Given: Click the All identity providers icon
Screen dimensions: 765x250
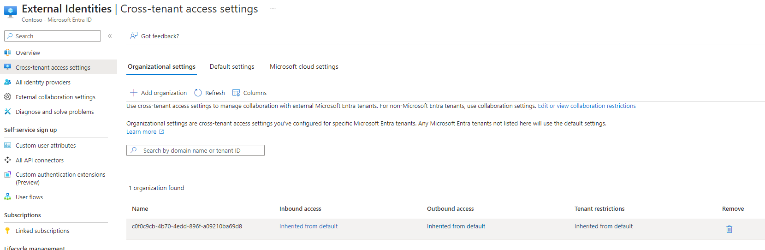Looking at the screenshot, I should pos(7,82).
